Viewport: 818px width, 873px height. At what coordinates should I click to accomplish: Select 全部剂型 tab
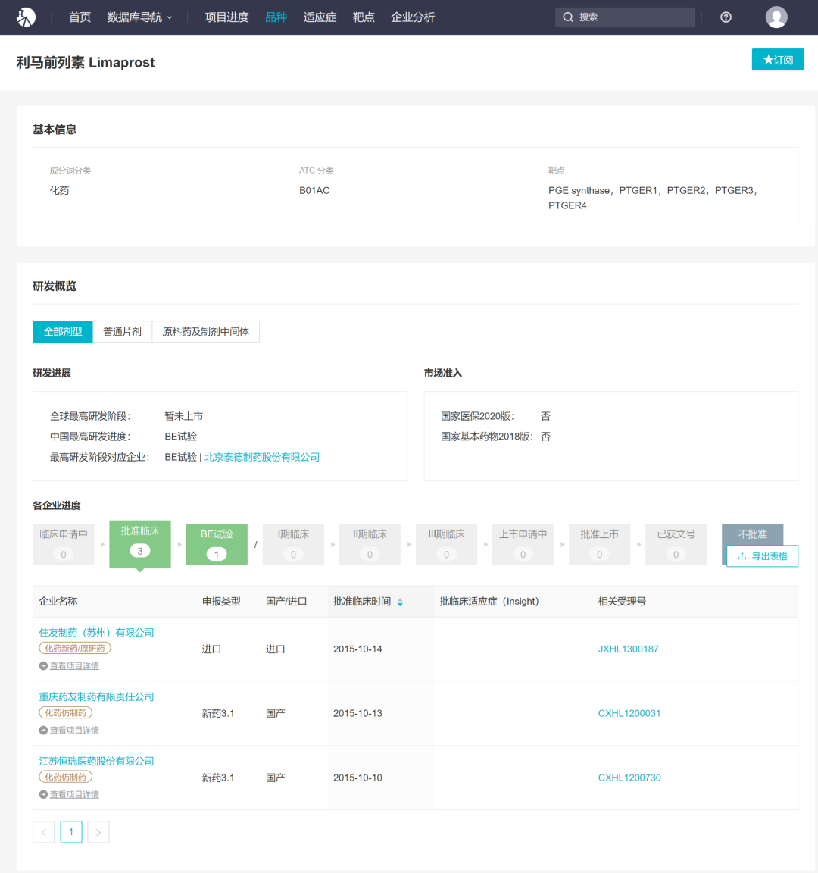[x=63, y=332]
